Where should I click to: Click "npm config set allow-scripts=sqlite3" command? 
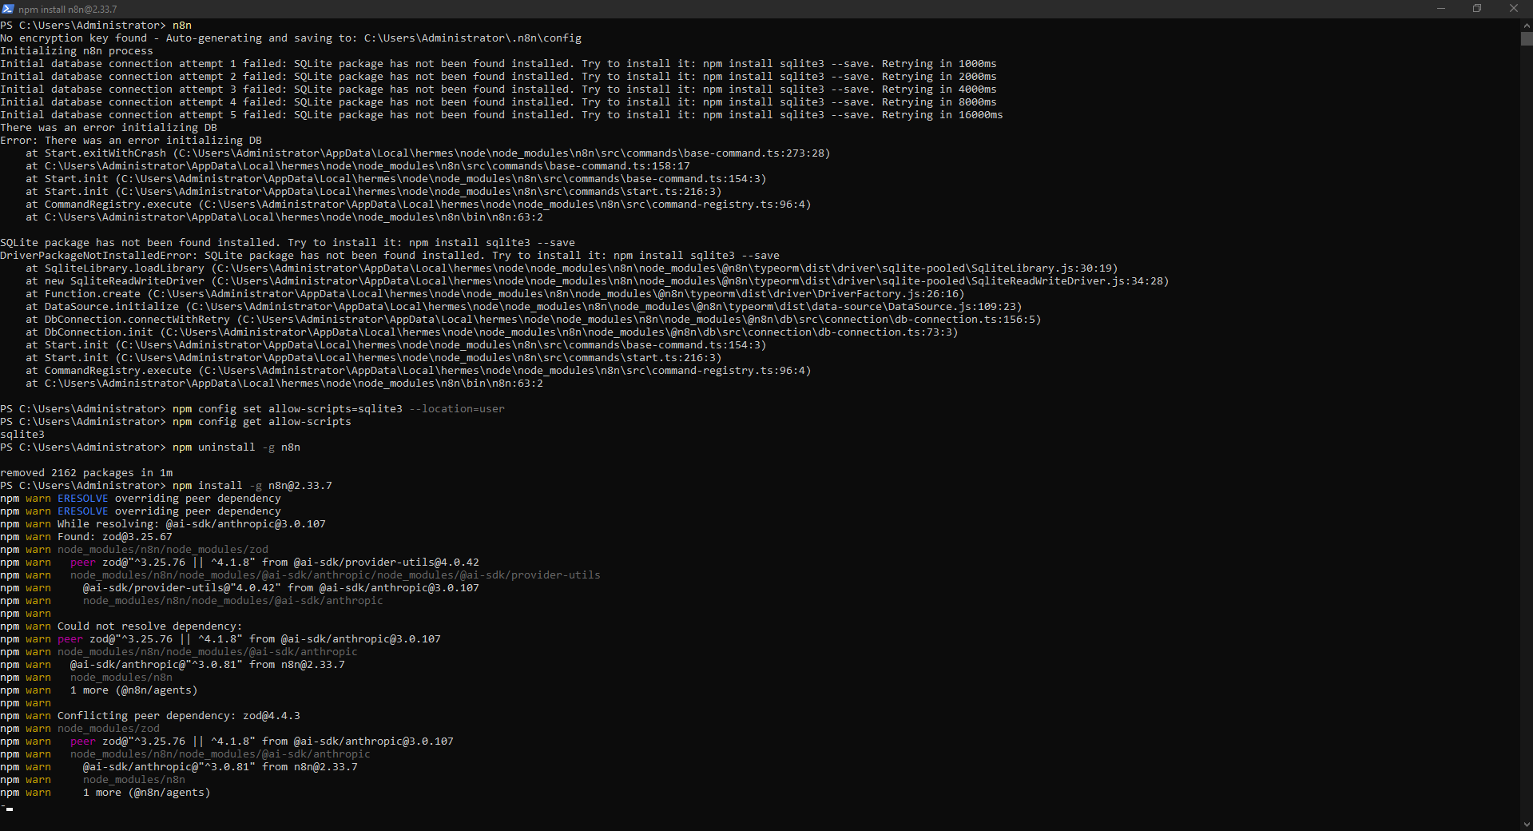coord(288,409)
